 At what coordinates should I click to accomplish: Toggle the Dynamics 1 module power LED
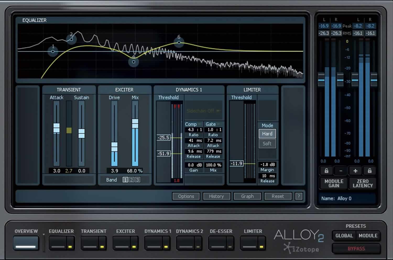pos(166,247)
